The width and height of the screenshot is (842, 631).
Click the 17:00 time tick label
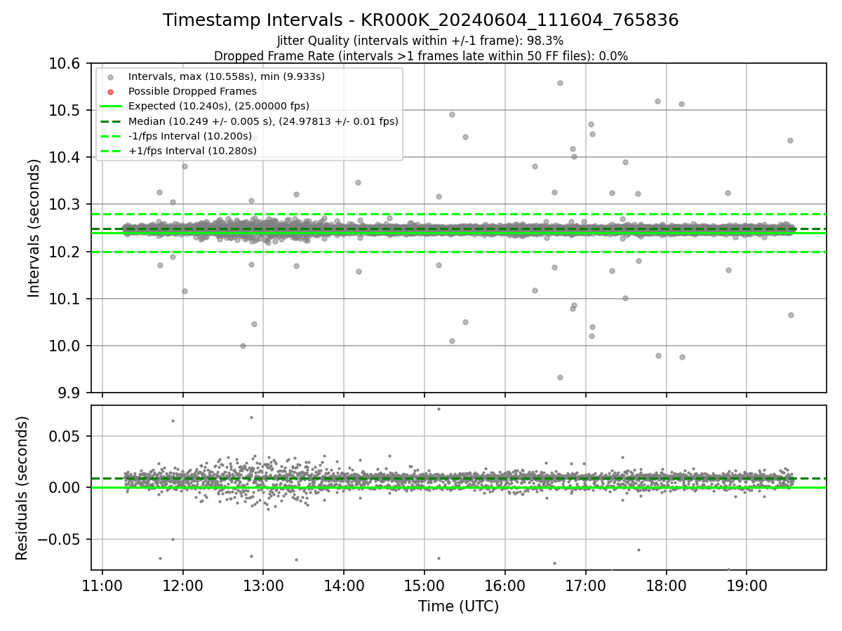click(585, 585)
